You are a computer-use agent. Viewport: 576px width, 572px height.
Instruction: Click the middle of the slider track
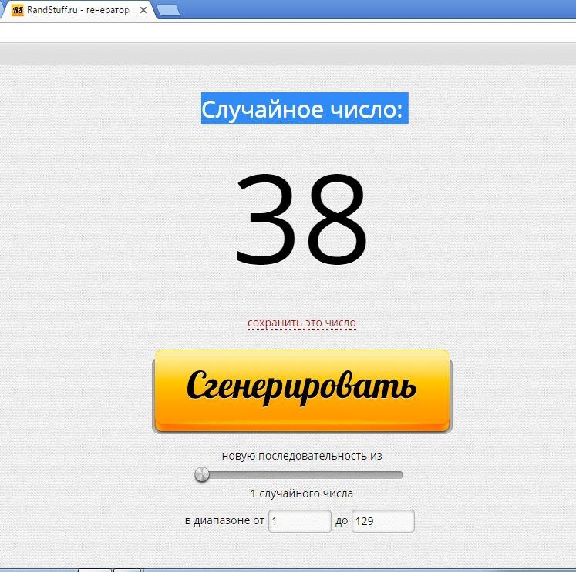coord(298,475)
